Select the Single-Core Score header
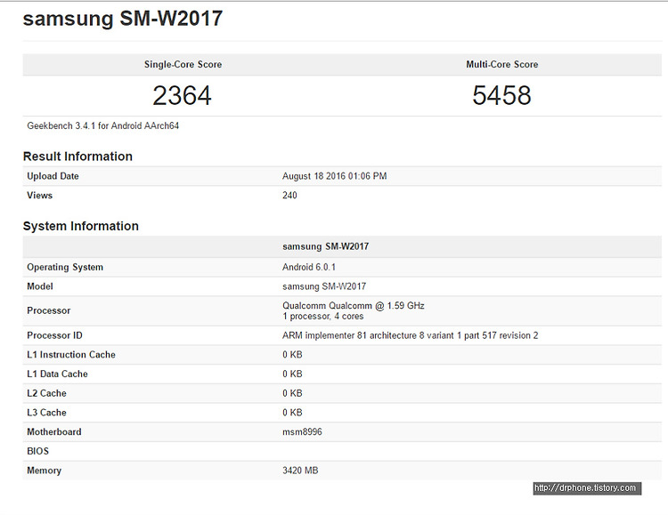The image size is (668, 515). coord(183,64)
